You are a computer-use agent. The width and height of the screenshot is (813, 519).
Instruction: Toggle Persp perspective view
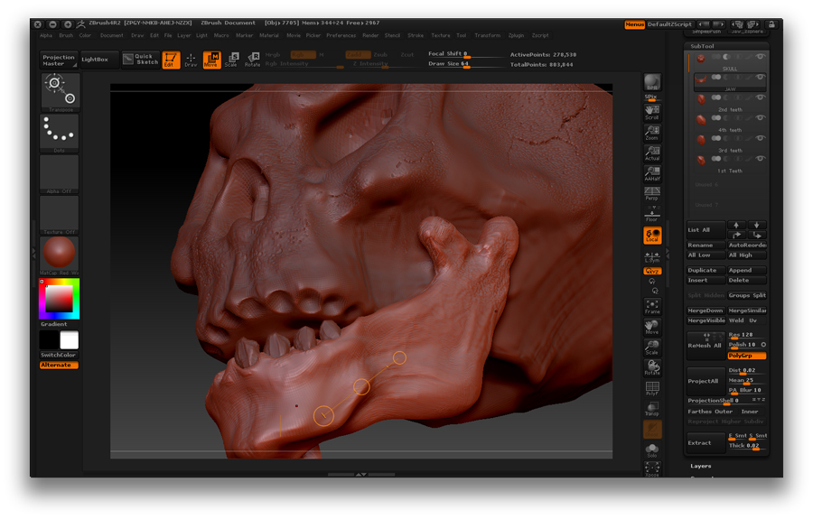click(652, 194)
